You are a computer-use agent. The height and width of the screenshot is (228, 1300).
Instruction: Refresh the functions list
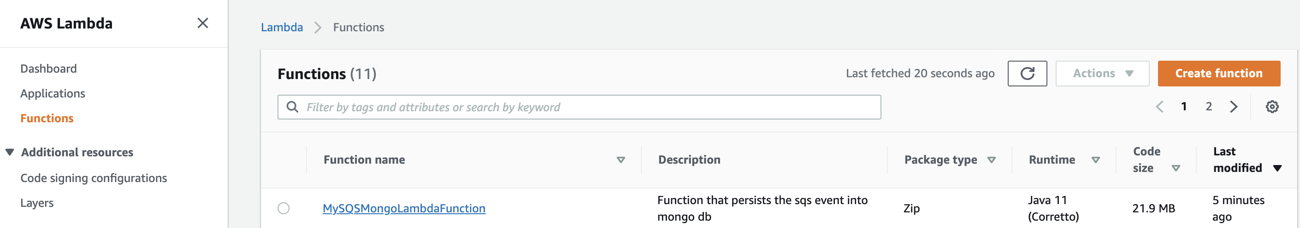[1027, 74]
